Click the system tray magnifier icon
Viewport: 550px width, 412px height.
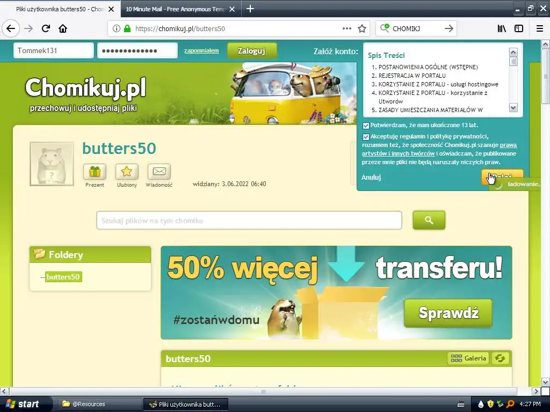(510, 404)
